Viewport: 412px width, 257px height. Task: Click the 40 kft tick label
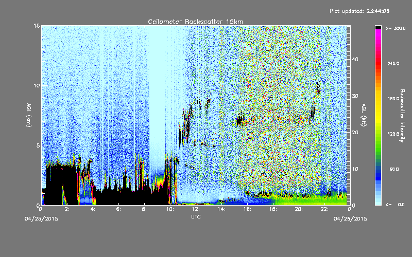click(x=355, y=59)
